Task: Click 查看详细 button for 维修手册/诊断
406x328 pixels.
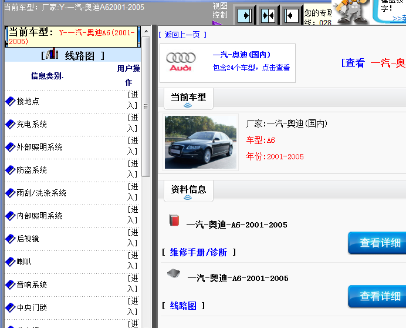Action: coord(377,243)
